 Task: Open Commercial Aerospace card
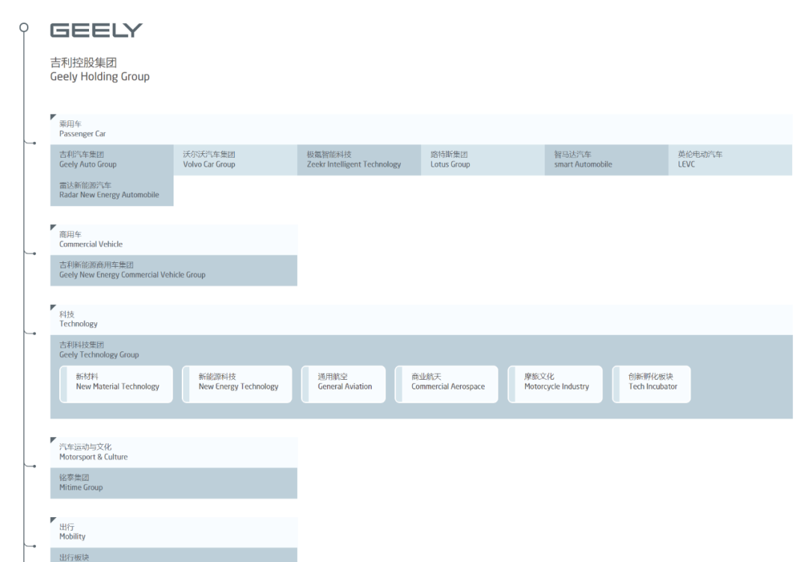446,384
